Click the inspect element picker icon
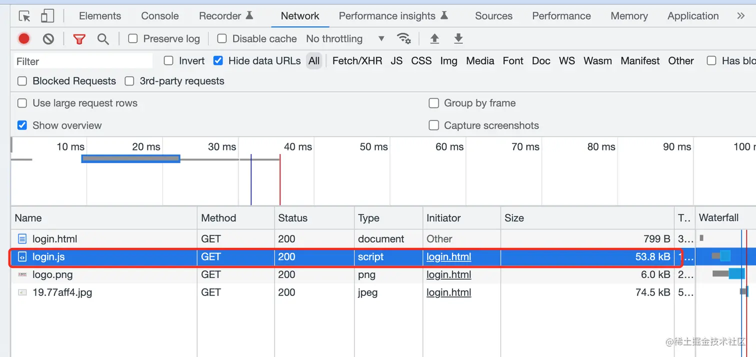 [x=24, y=16]
